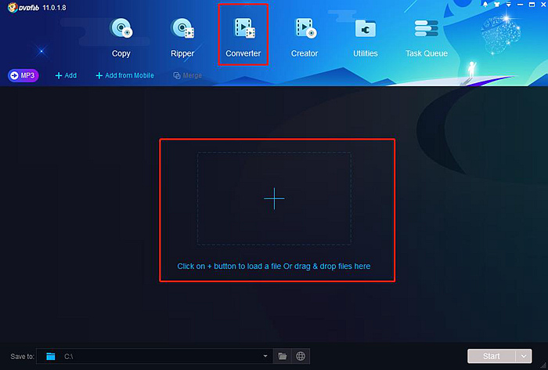Open the Task Queue
548x370 pixels.
427,38
